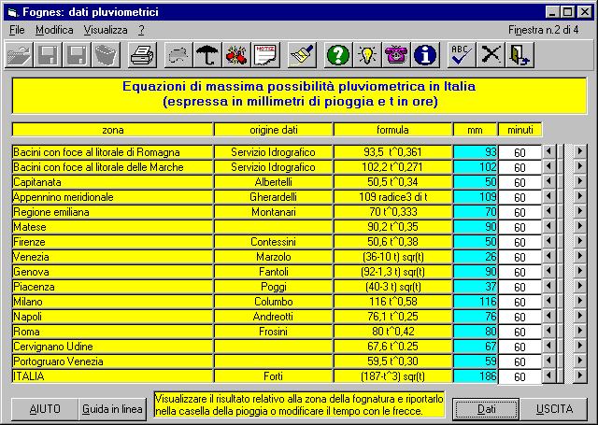598x425 pixels.
Task: Increase minutes for Roma with right arrow
Action: click(579, 332)
